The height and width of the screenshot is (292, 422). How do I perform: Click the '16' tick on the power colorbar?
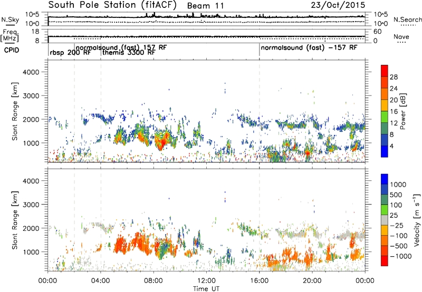[x=394, y=112]
